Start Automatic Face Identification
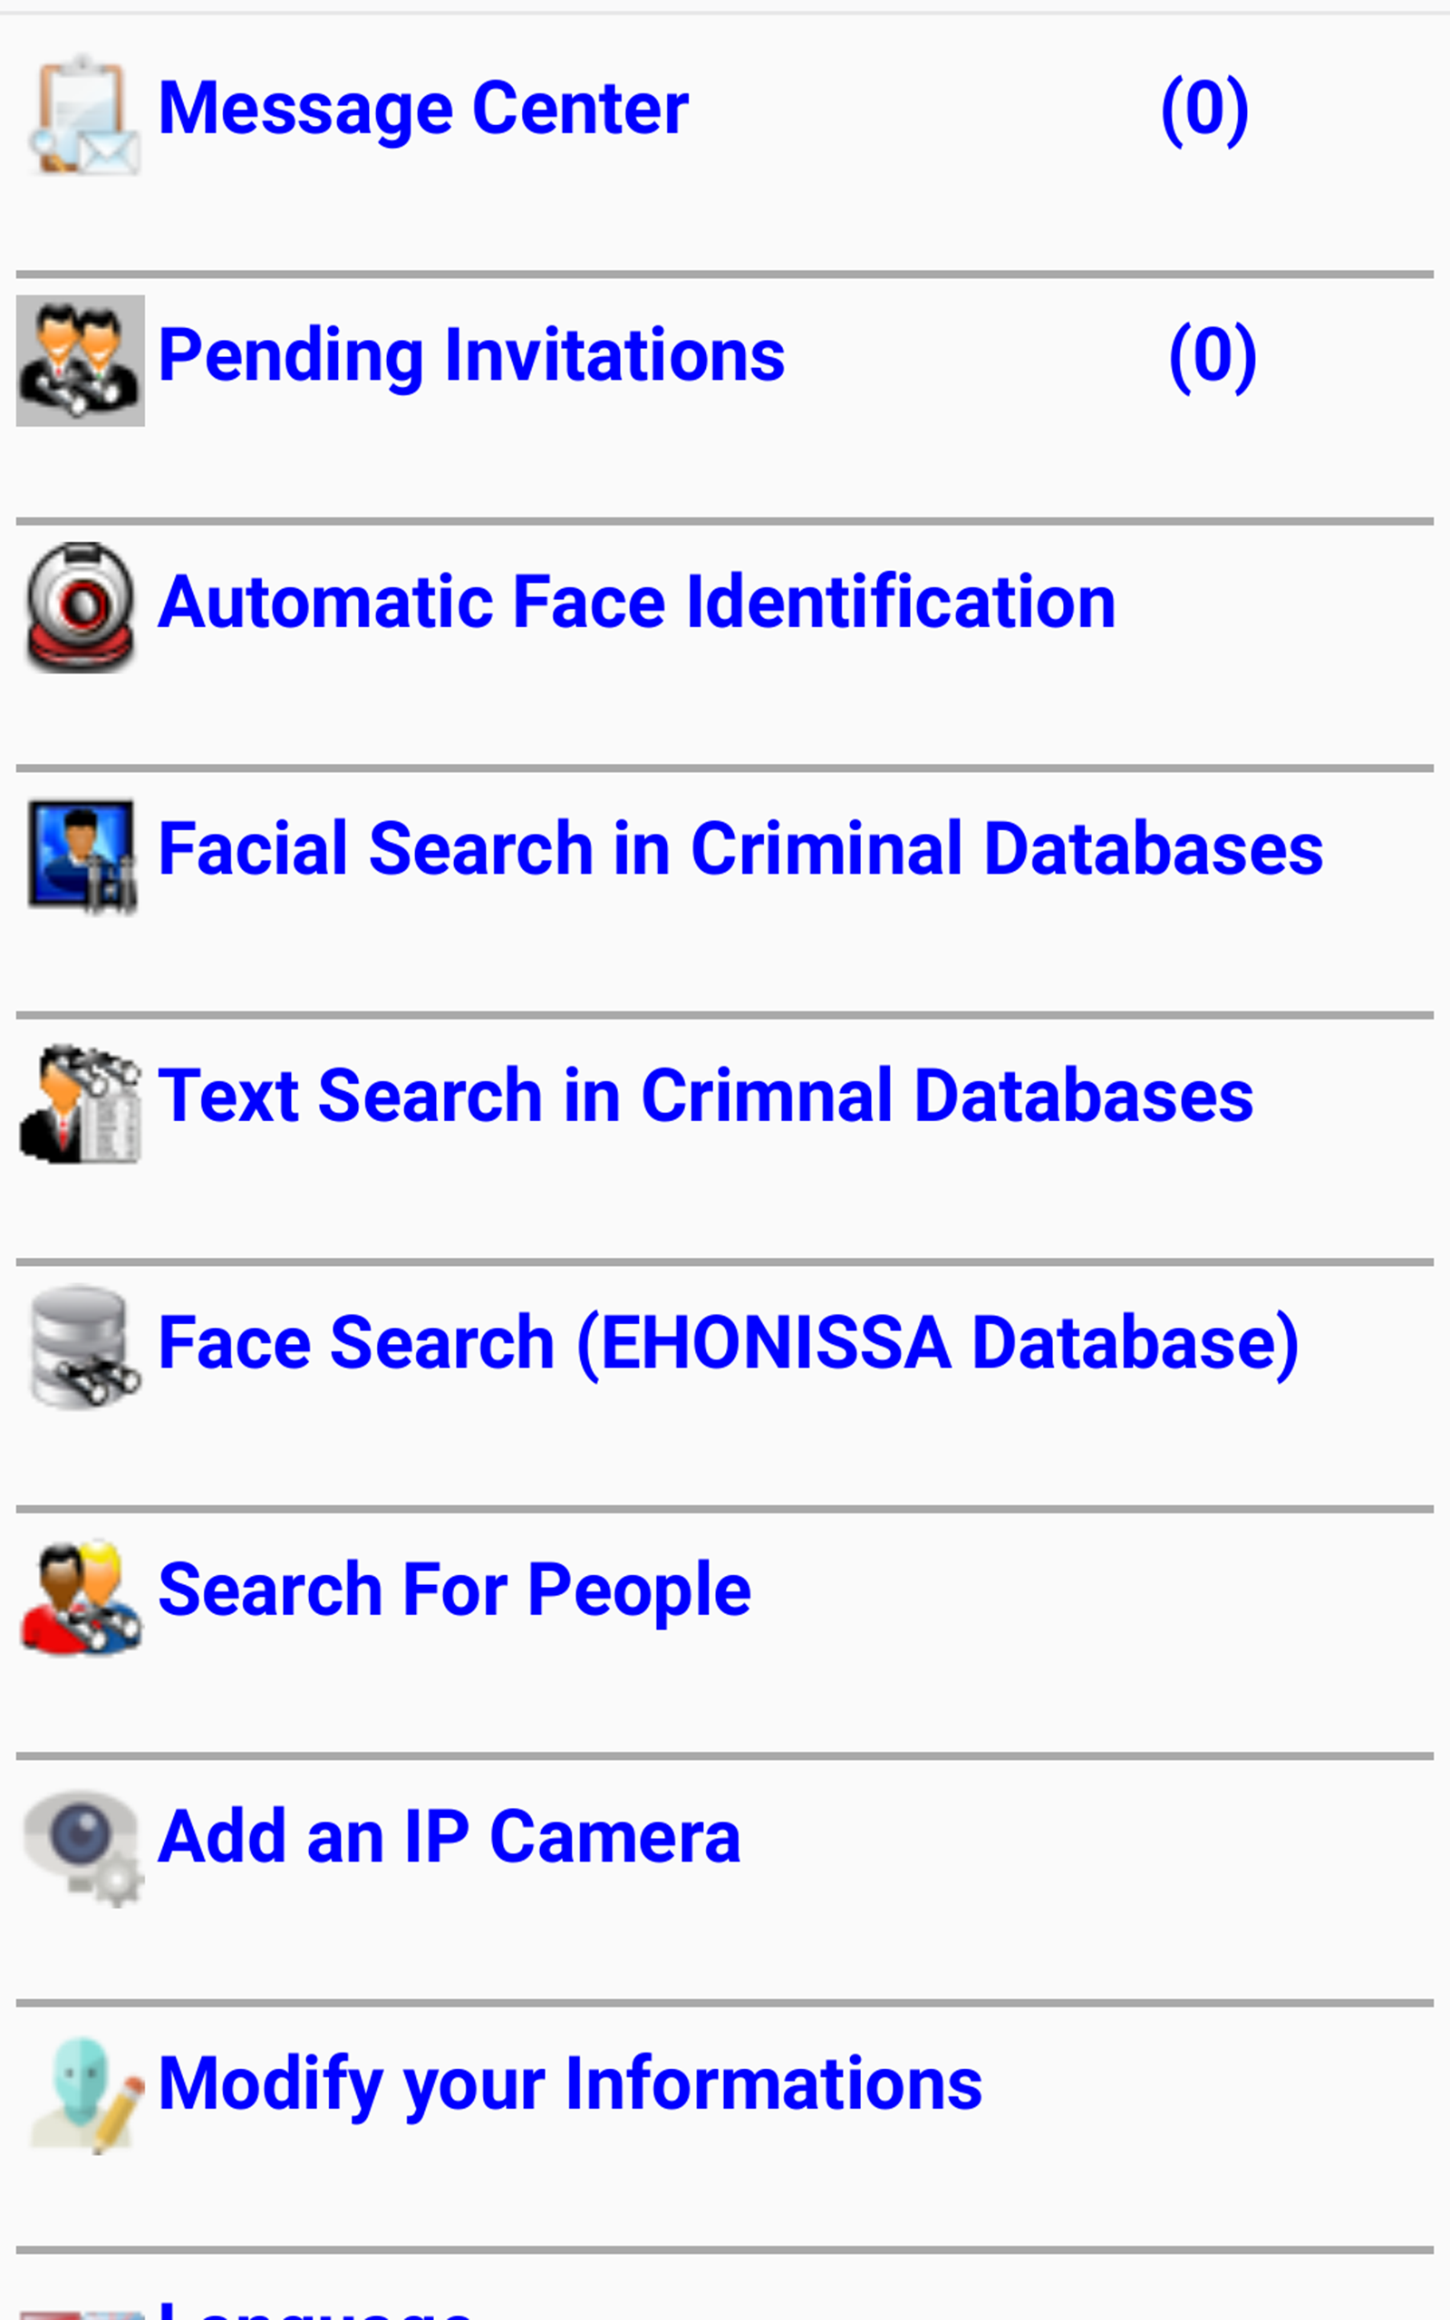1450x2320 pixels. pyautogui.click(x=638, y=604)
